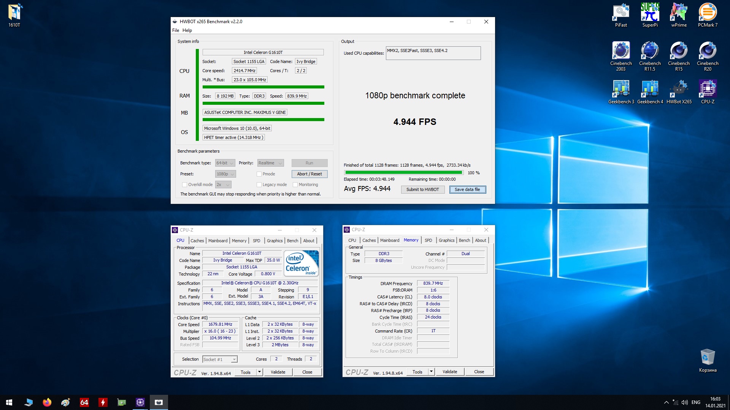Click the benchmark progress bar at 100%
This screenshot has height=410, width=730.
click(403, 173)
